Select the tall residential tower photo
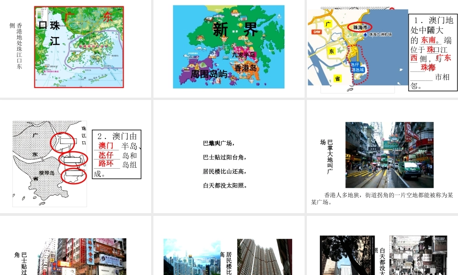458x275 pixels. [265, 257]
